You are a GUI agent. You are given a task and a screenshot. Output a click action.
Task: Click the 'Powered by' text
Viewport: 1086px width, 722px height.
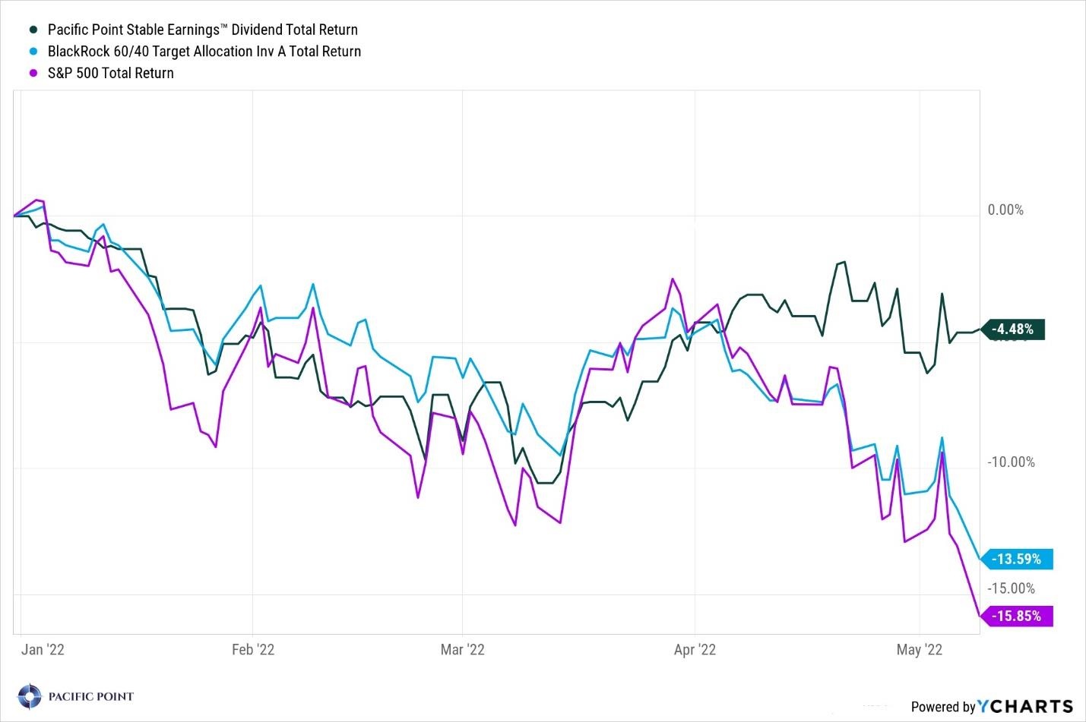(942, 707)
